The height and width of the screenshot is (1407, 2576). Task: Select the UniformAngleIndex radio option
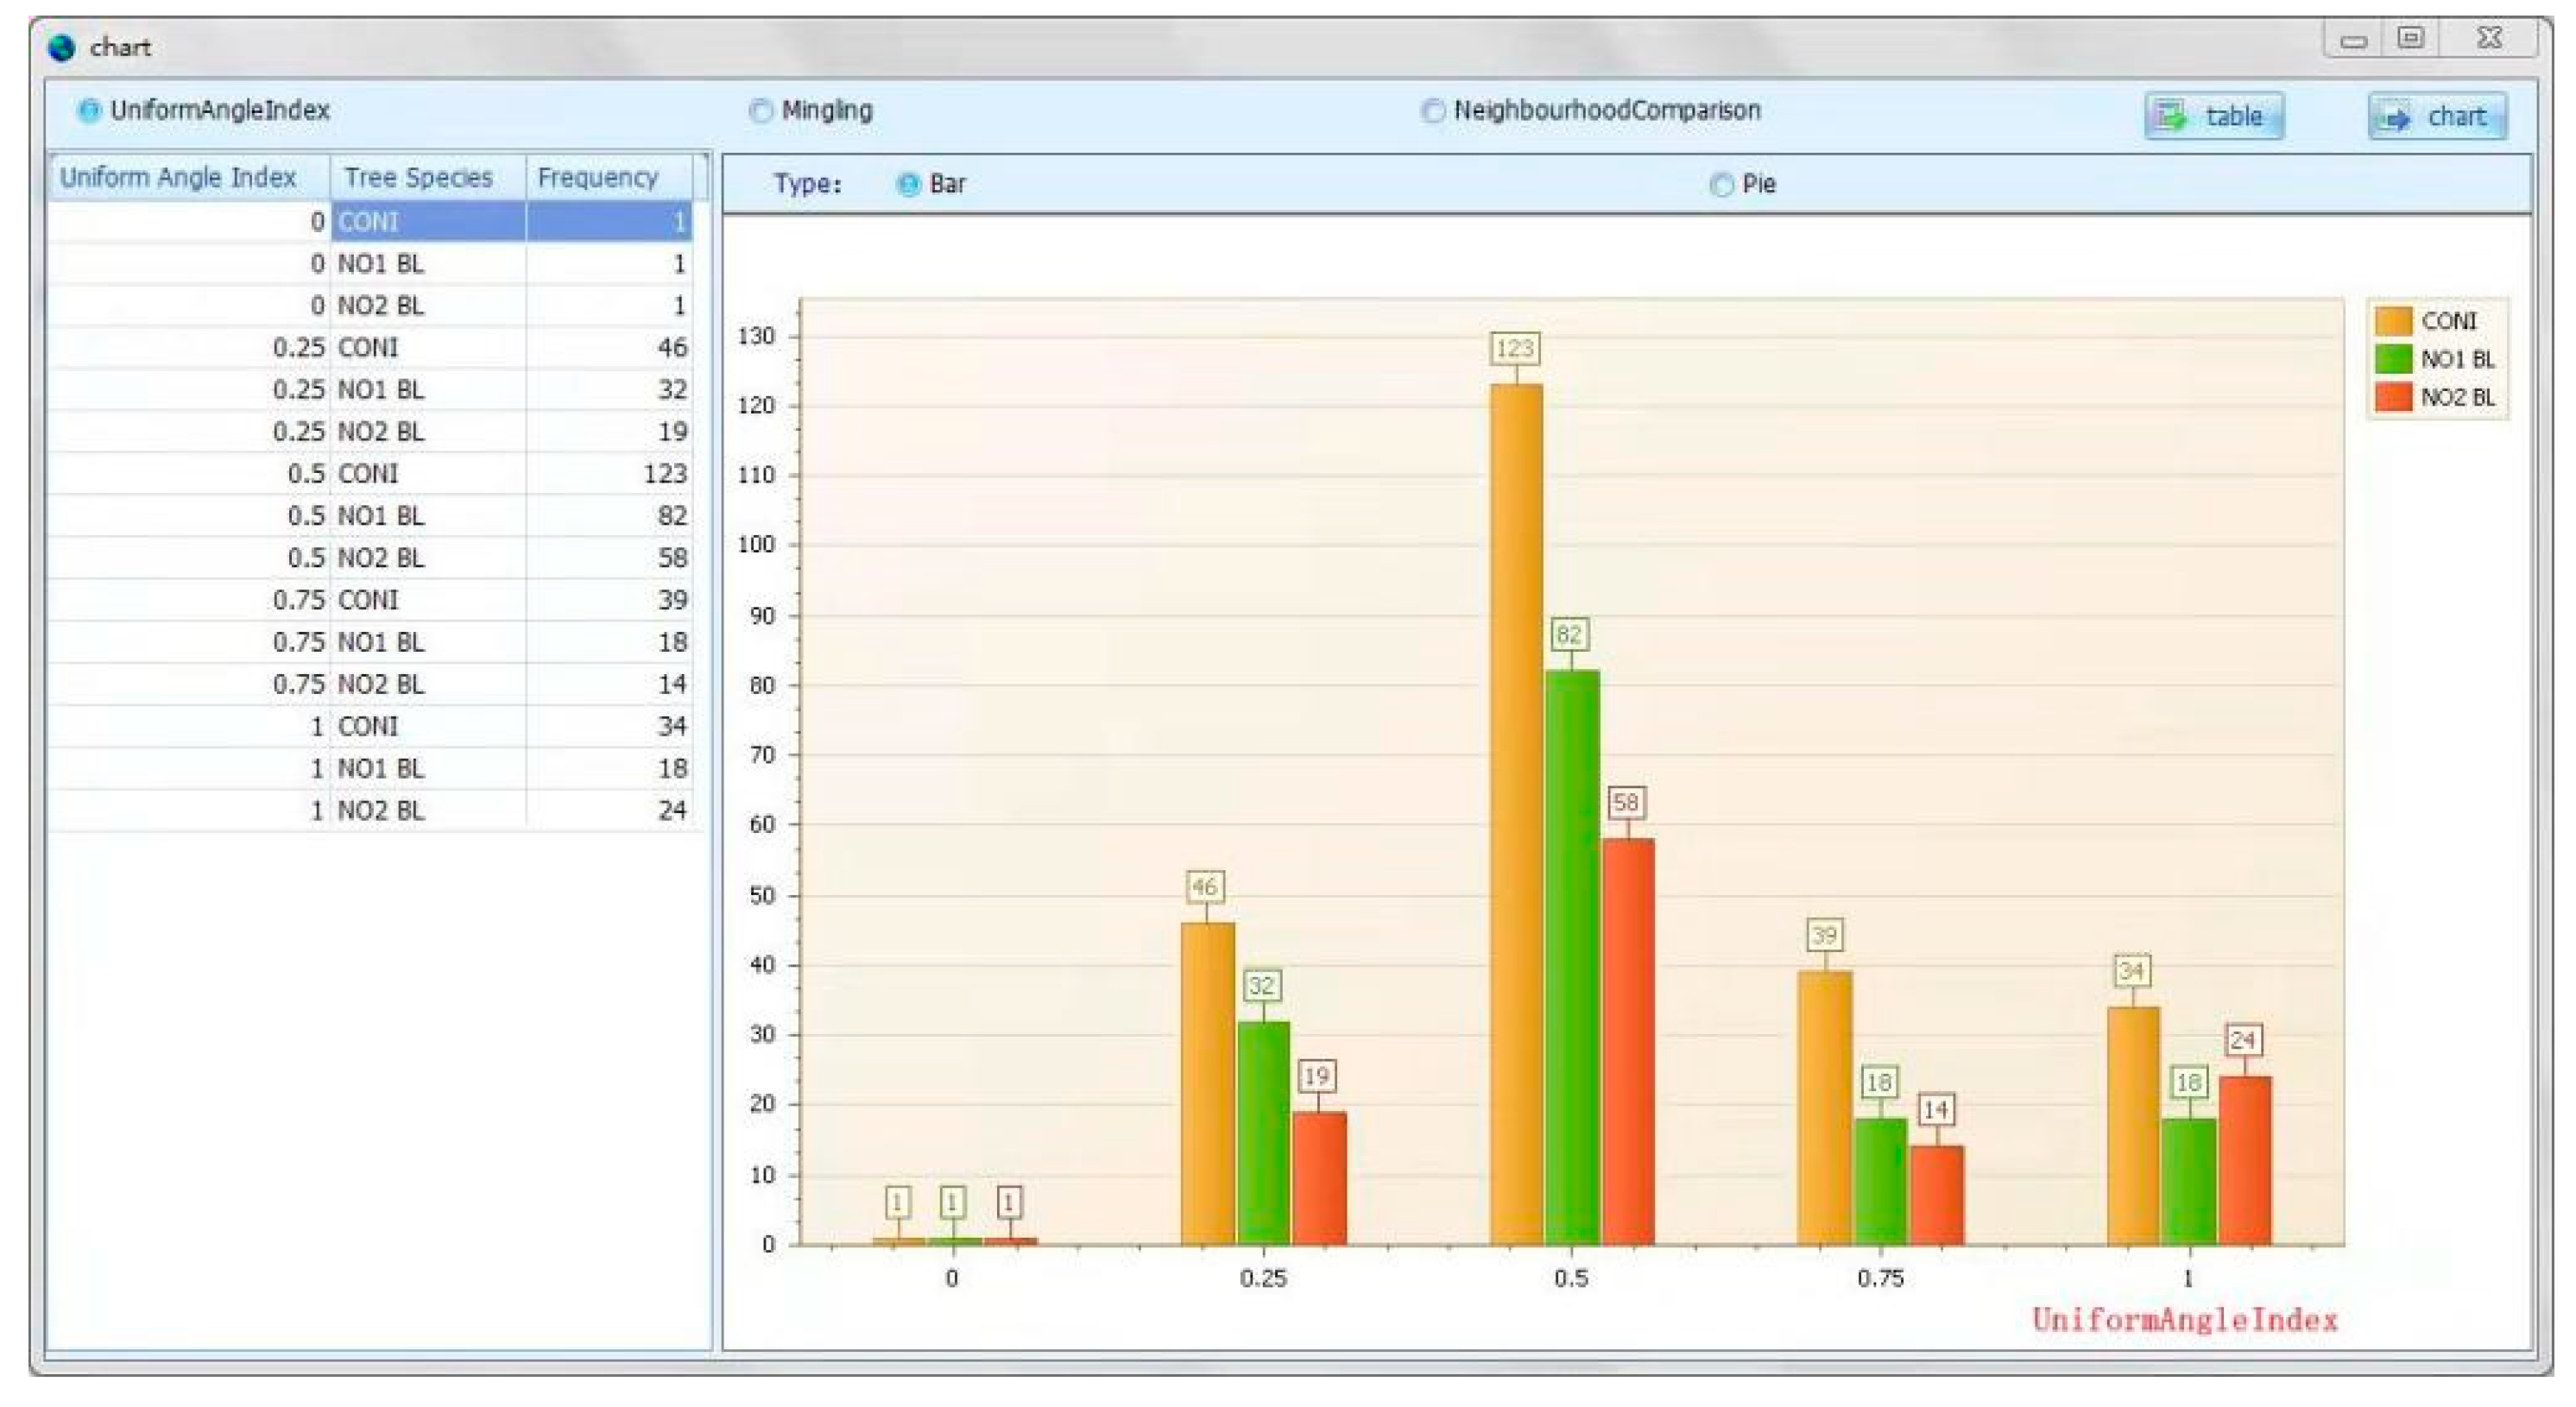[89, 110]
